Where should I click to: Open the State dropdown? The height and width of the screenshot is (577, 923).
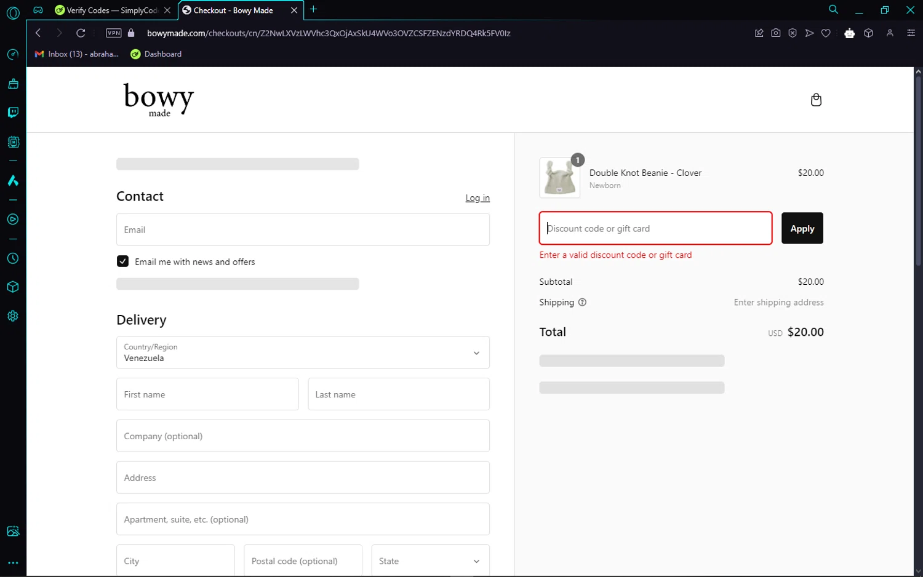(x=431, y=561)
